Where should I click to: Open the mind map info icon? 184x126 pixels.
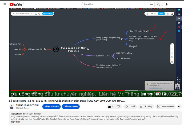36,14
